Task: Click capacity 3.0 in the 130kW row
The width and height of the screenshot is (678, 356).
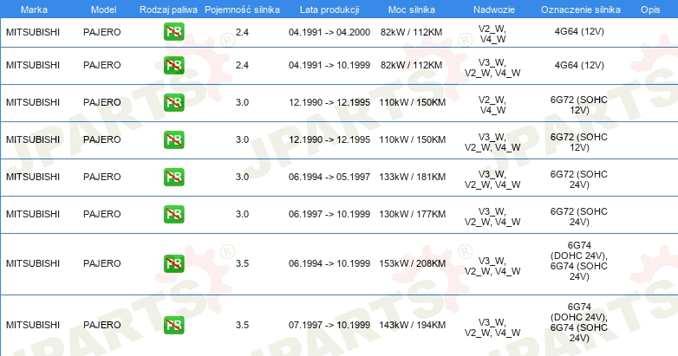Action: [242, 214]
